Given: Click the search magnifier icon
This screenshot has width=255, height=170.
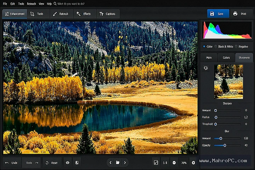Looking at the screenshot, I should (55, 4).
